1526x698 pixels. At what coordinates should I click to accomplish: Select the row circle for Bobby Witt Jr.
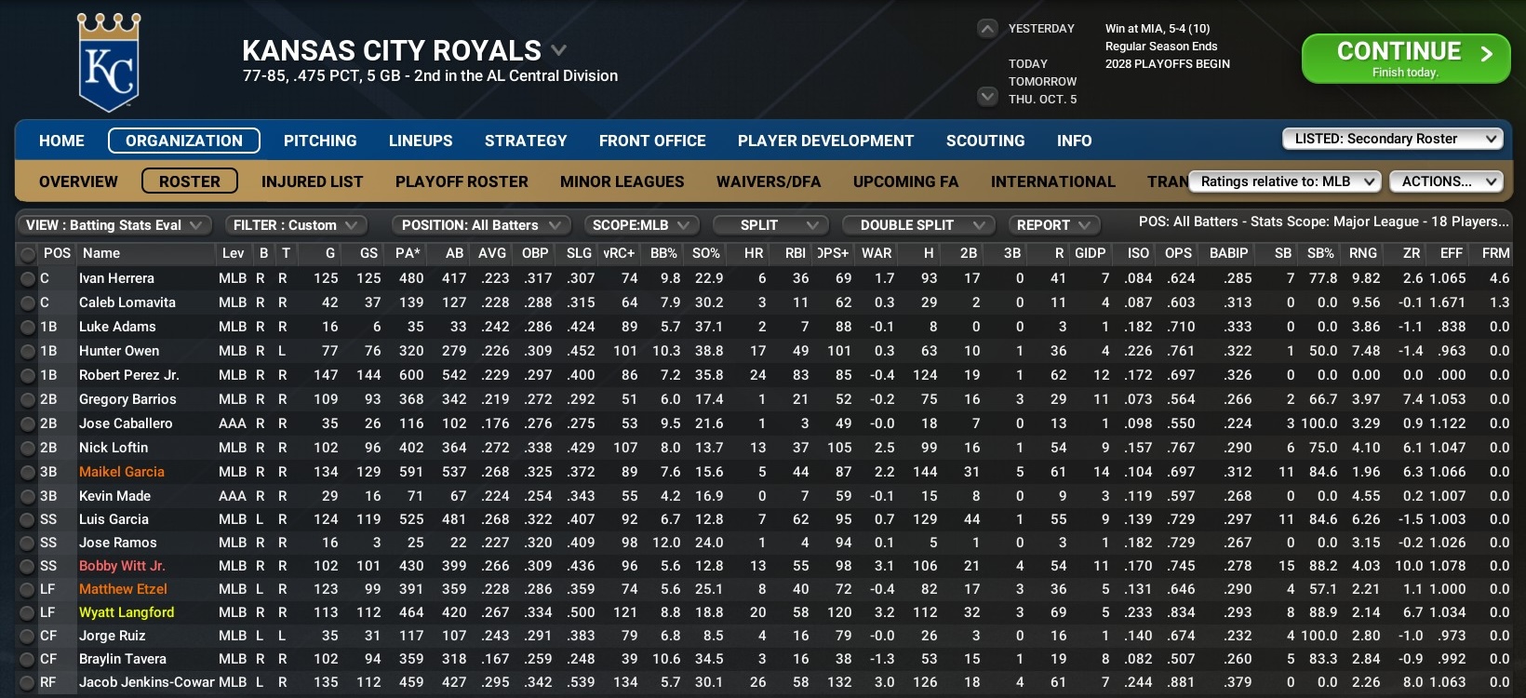(28, 566)
